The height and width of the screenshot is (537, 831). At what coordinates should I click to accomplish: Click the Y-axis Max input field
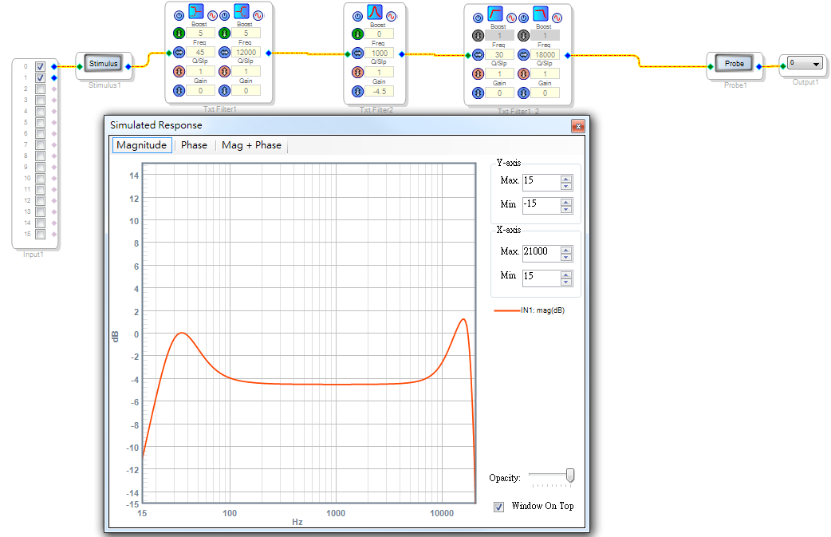[x=542, y=183]
